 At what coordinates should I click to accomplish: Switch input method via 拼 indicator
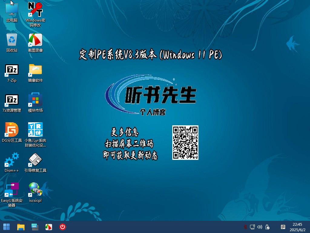click(283, 227)
